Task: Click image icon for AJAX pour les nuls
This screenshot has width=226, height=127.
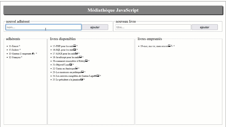Action: pos(76,53)
